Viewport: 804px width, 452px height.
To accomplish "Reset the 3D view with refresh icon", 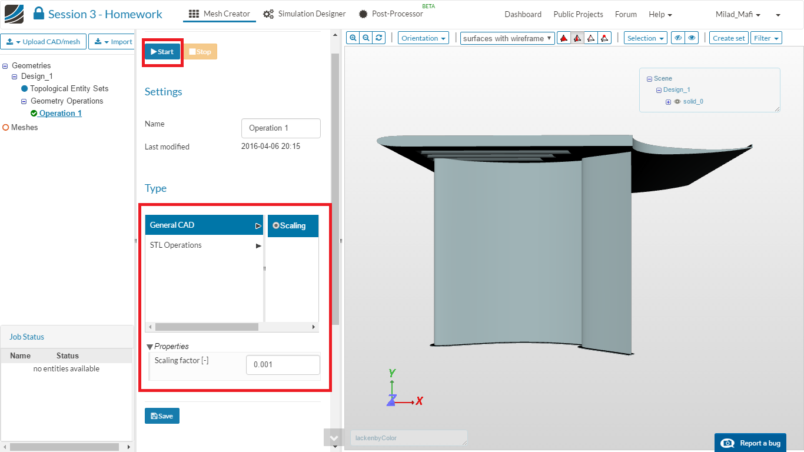I will tap(379, 38).
